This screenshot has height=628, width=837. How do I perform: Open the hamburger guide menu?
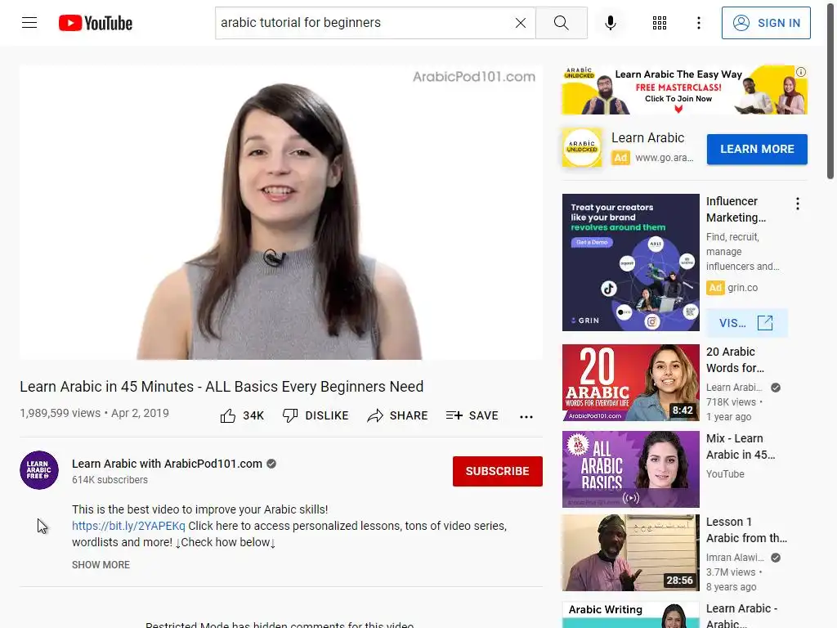click(29, 23)
